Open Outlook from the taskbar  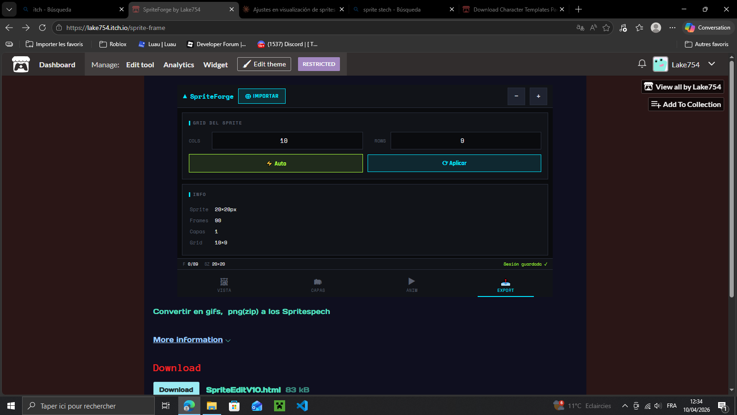pyautogui.click(x=257, y=406)
